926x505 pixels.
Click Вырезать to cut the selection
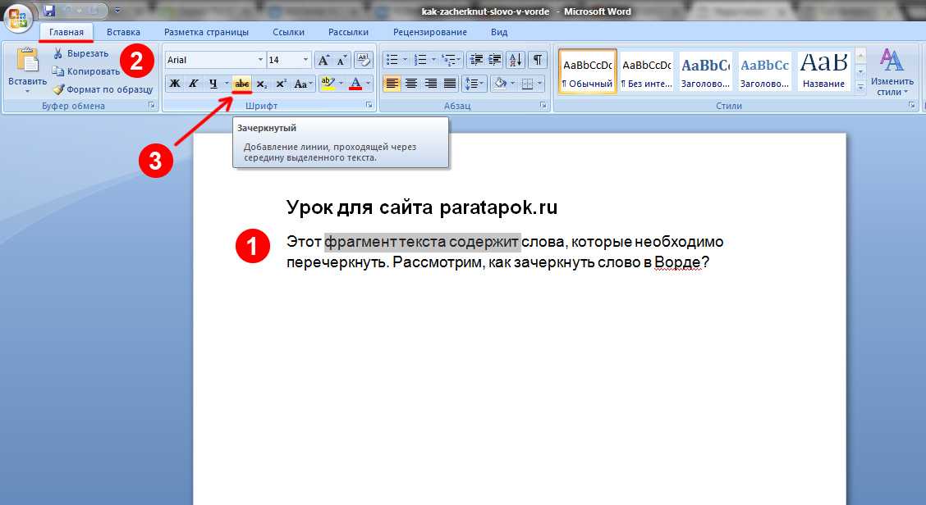(x=81, y=53)
